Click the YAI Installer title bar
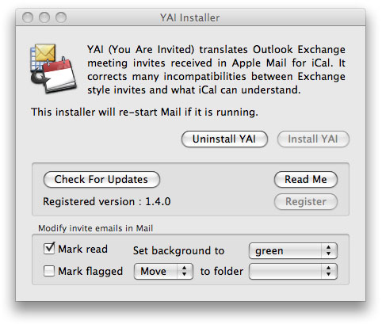This screenshot has height=324, width=382. pos(190,17)
